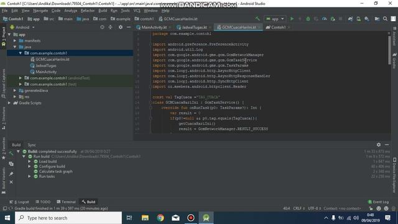Open Project panel settings gear
Screen dimensions: 398x224
(x=121, y=27)
